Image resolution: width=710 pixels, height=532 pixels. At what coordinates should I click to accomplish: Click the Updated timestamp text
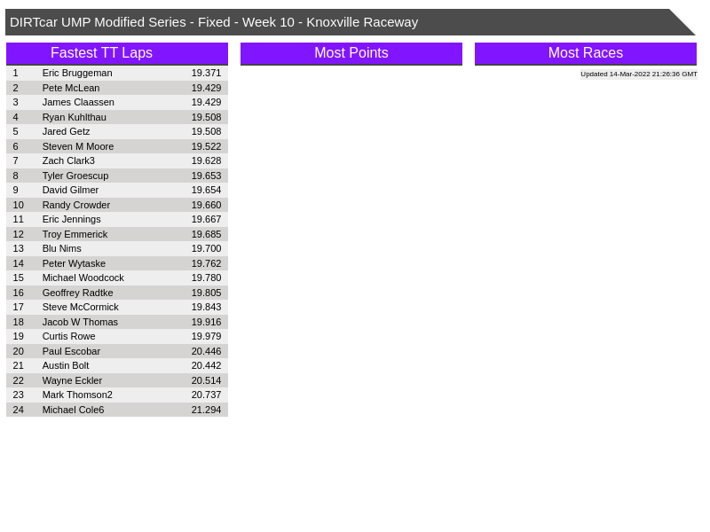pos(638,74)
